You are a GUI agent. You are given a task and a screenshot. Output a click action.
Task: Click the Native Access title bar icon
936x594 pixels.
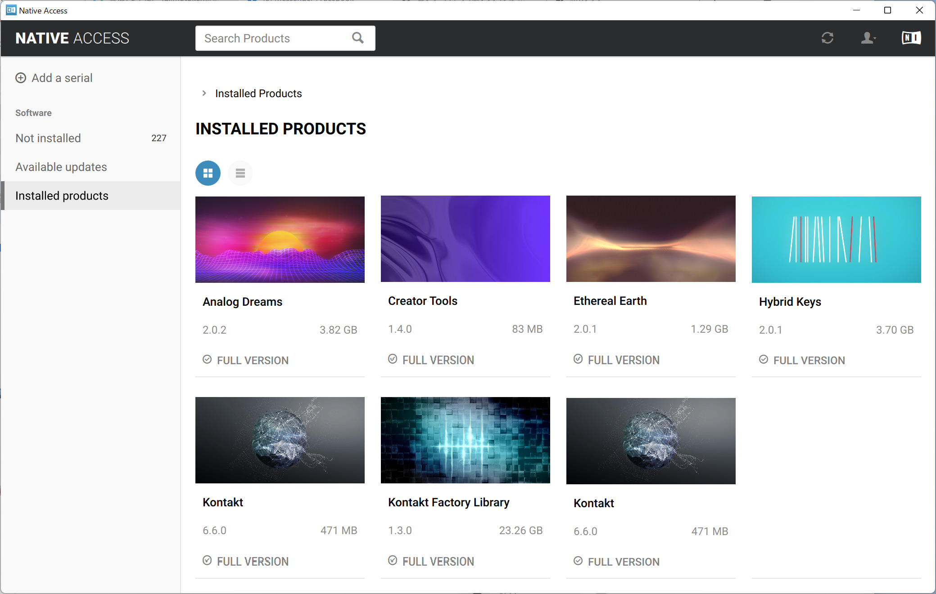[x=11, y=10]
